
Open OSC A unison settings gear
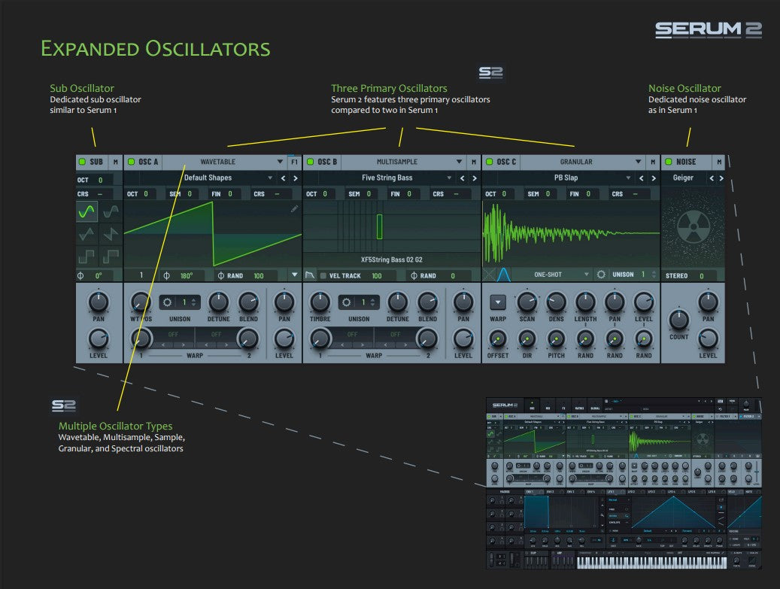tap(167, 302)
